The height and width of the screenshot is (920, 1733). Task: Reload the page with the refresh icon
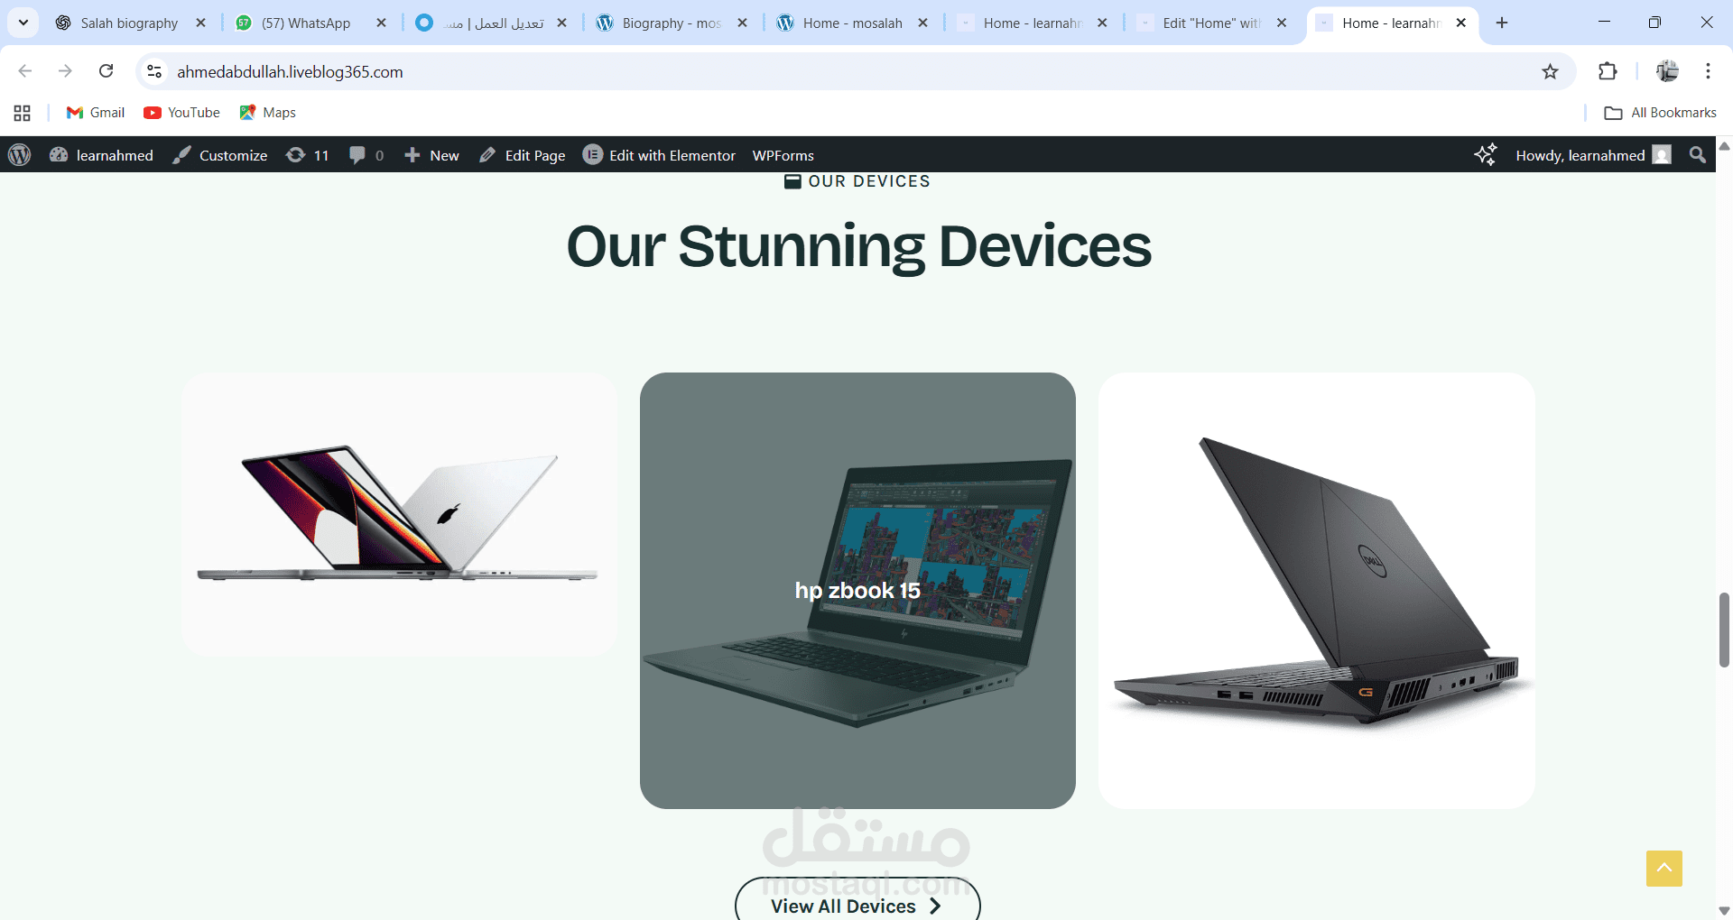point(106,71)
